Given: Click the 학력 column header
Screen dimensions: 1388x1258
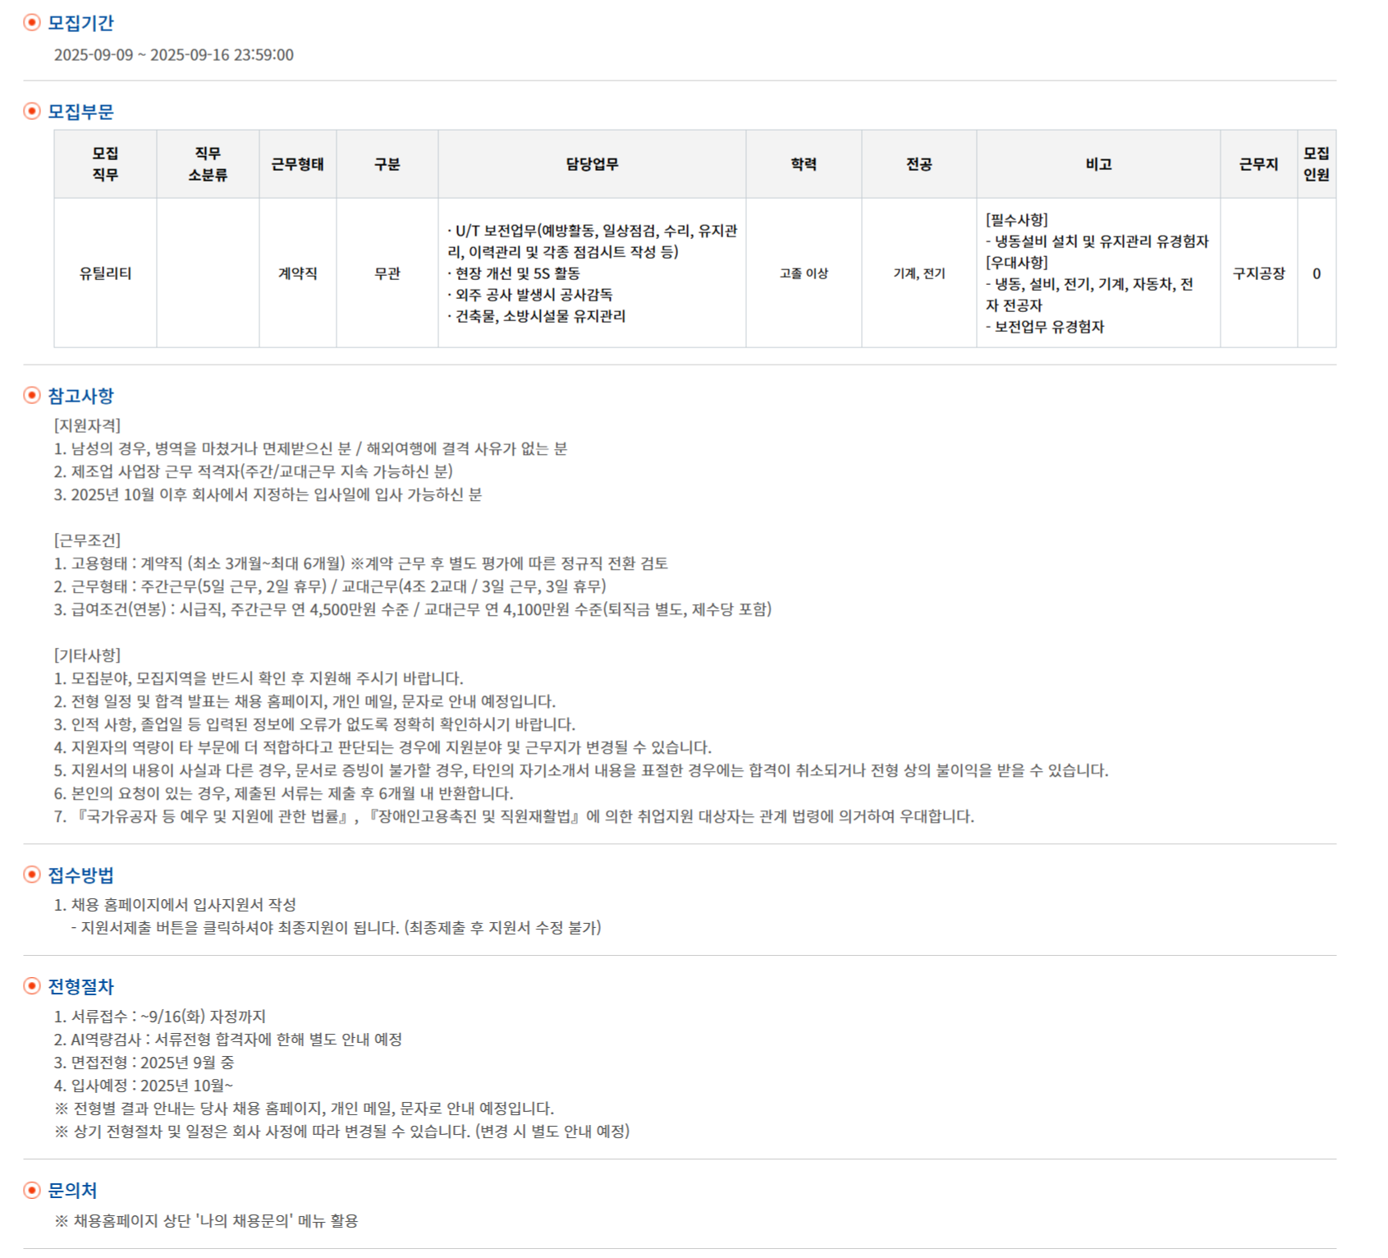Looking at the screenshot, I should point(804,164).
